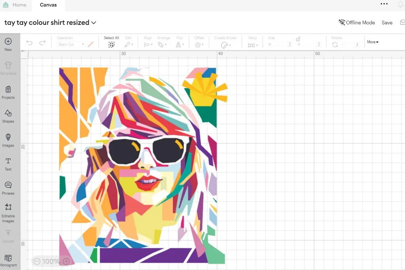The image size is (405, 270).
Task: Open the Warp tool
Action: (x=253, y=45)
